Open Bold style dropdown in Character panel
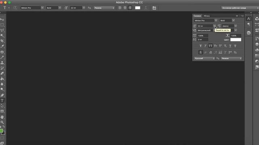The image size is (259, 145). pyautogui.click(x=233, y=21)
